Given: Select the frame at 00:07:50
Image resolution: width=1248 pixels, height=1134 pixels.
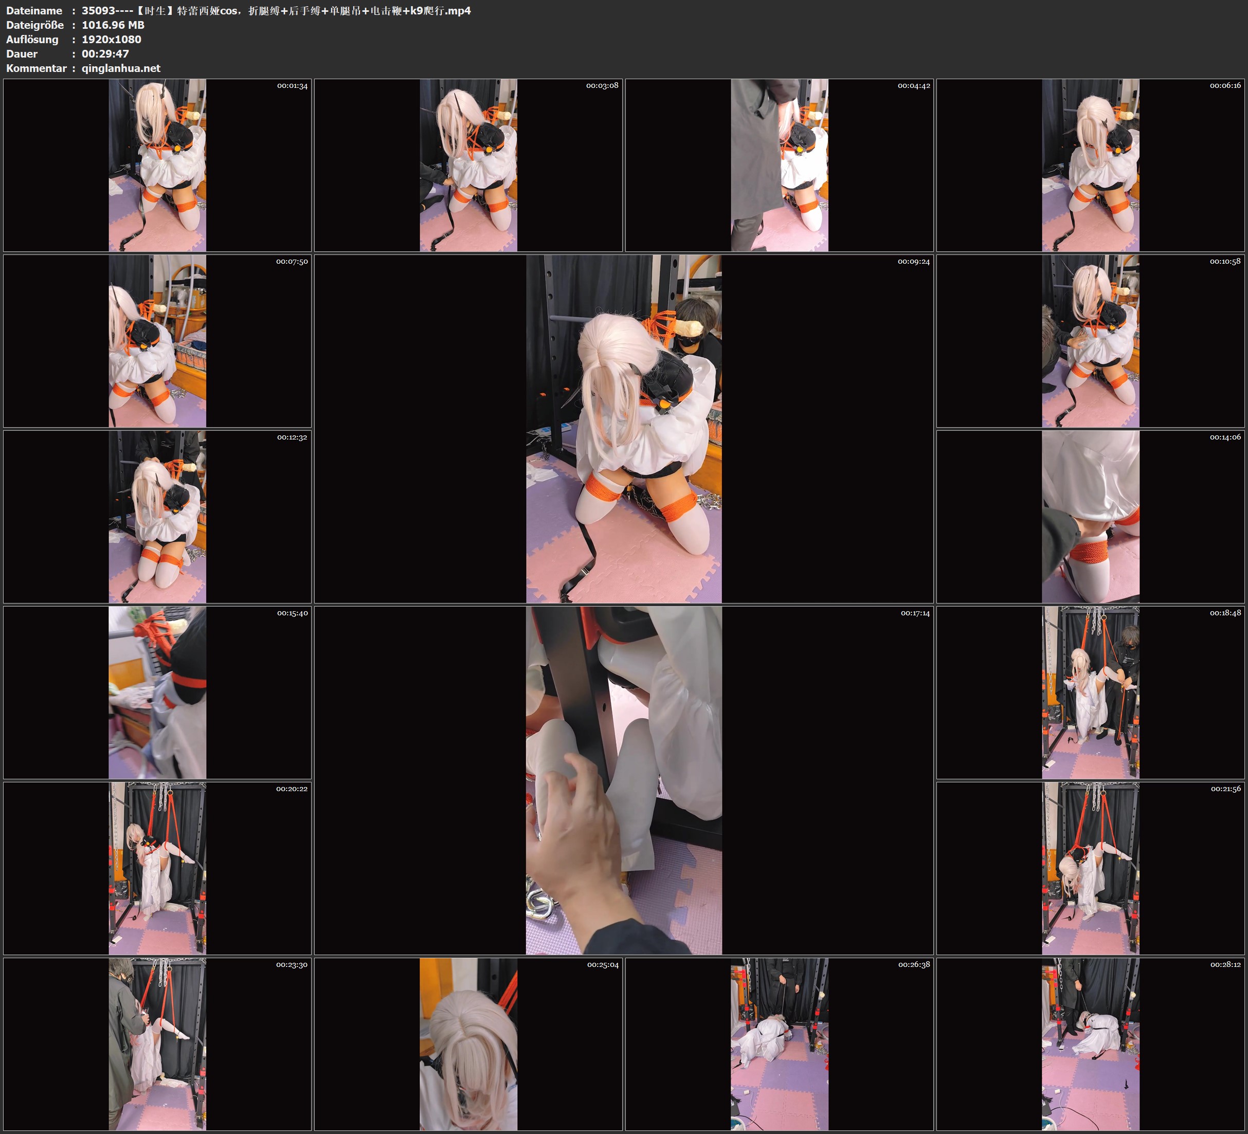Looking at the screenshot, I should (157, 340).
